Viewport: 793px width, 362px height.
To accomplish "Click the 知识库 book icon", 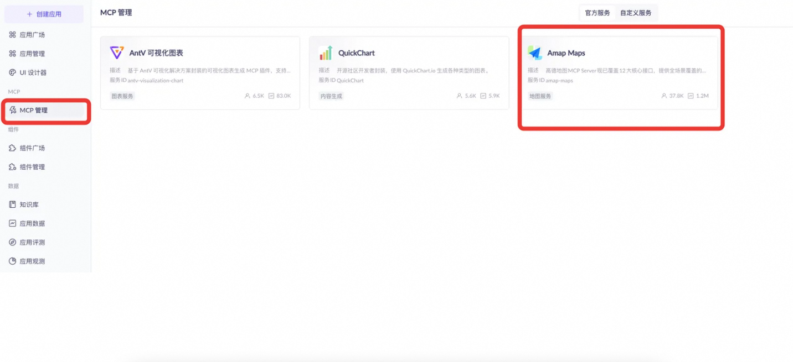I will pyautogui.click(x=13, y=204).
